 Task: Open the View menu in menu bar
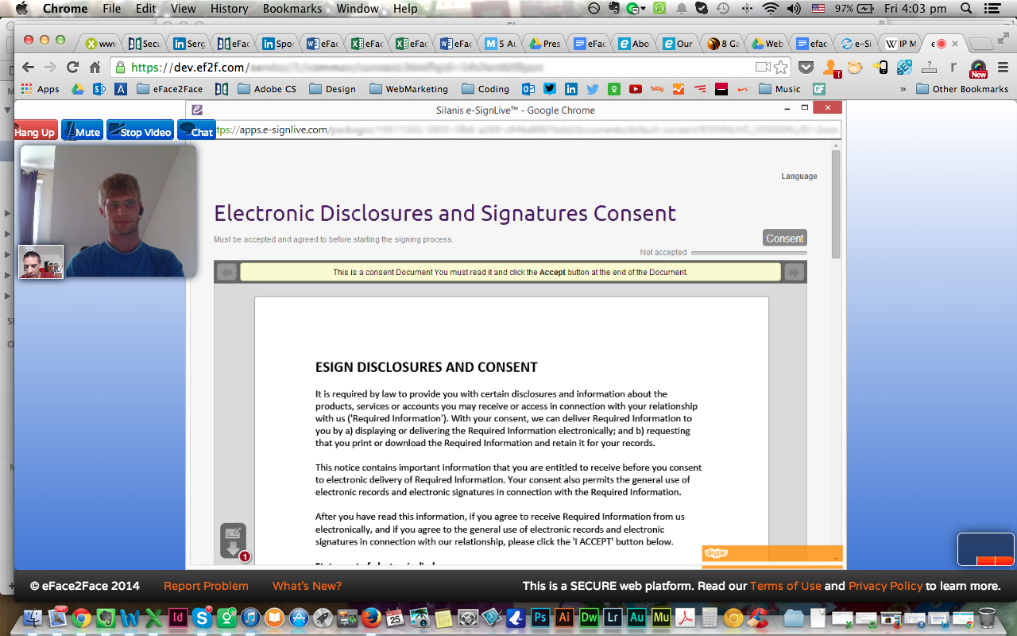(x=183, y=9)
